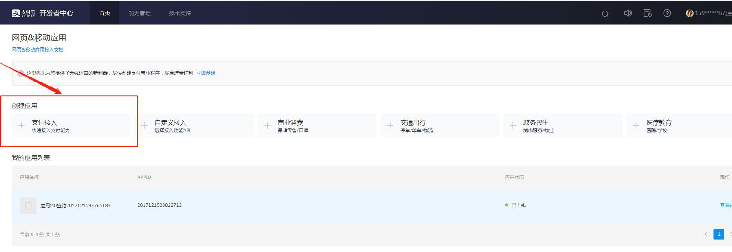732x252 pixels.
Task: Click previous page arrow
Action: click(x=706, y=234)
